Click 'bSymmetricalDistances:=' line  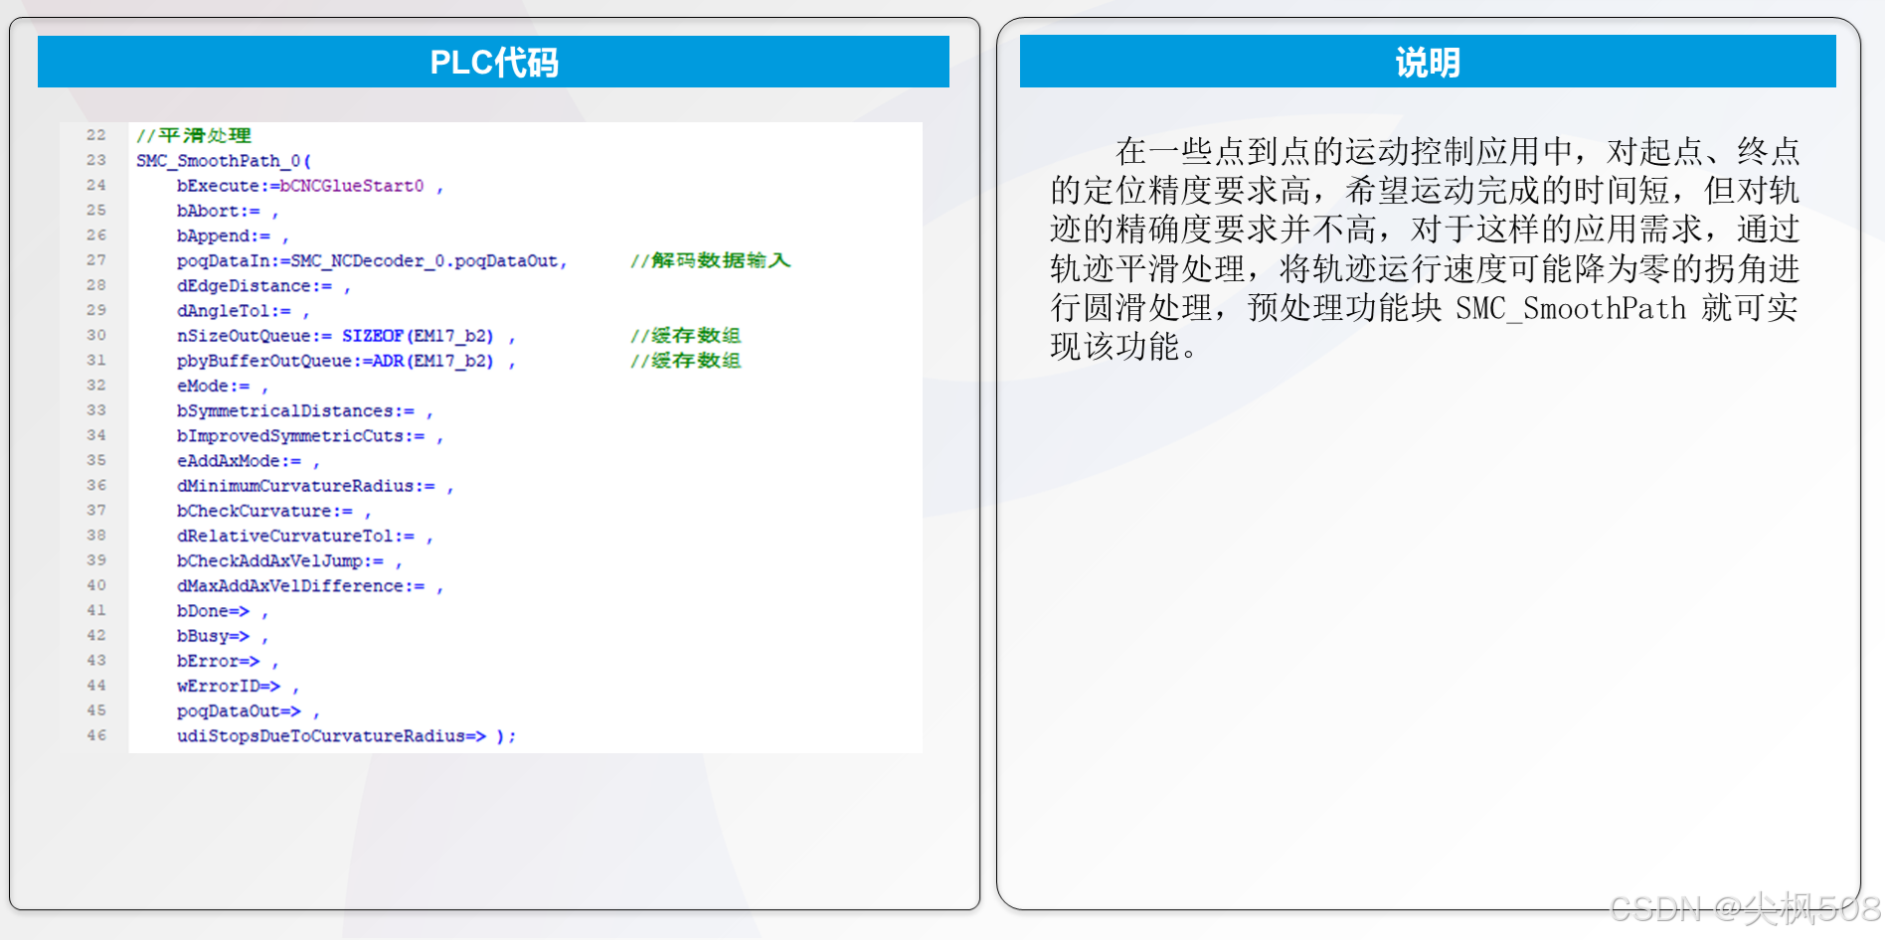pos(305,411)
